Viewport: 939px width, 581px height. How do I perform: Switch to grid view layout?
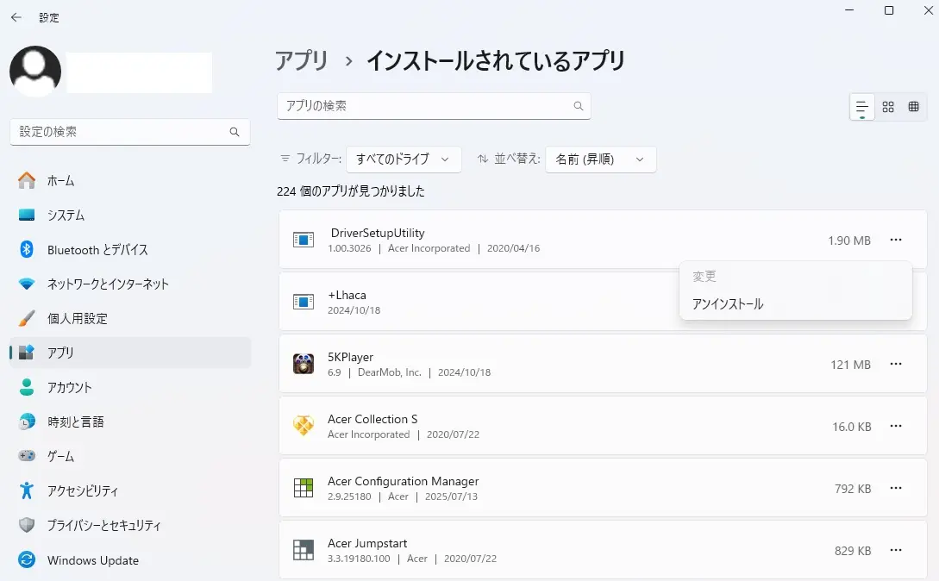click(888, 107)
